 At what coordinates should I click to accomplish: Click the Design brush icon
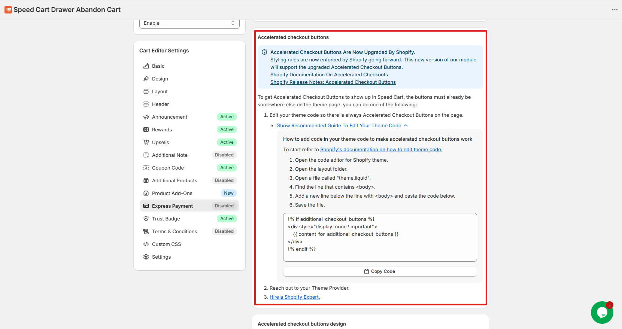[146, 79]
